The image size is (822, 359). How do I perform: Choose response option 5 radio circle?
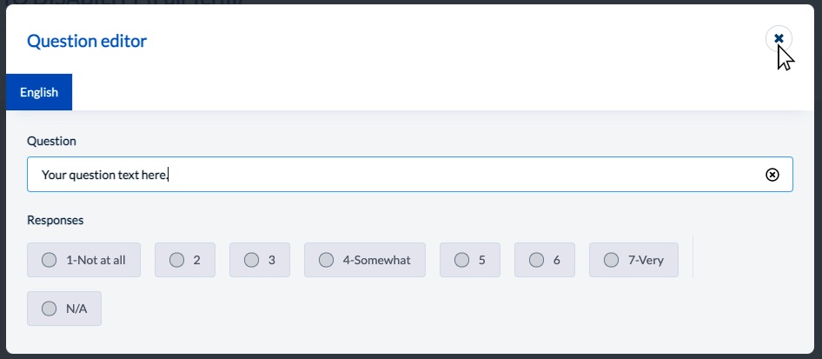[x=461, y=260]
